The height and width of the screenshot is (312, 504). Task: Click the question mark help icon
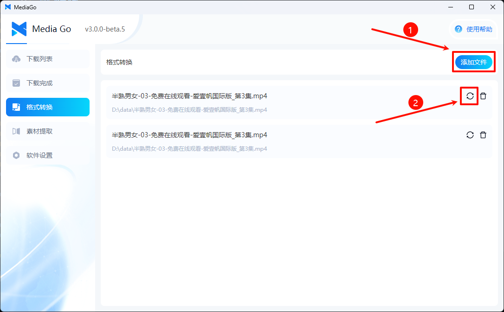tap(459, 29)
